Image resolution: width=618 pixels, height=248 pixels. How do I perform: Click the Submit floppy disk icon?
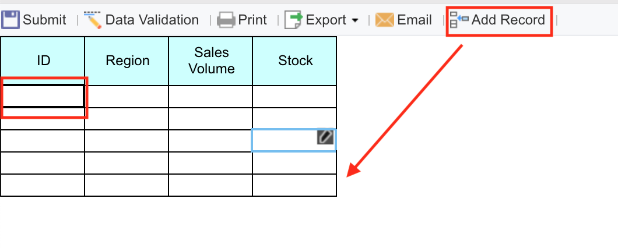pos(11,20)
